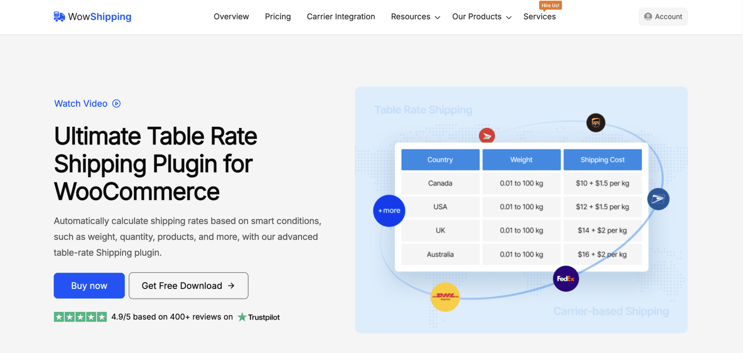The image size is (743, 353).
Task: Go to the Pricing page
Action: click(x=278, y=17)
